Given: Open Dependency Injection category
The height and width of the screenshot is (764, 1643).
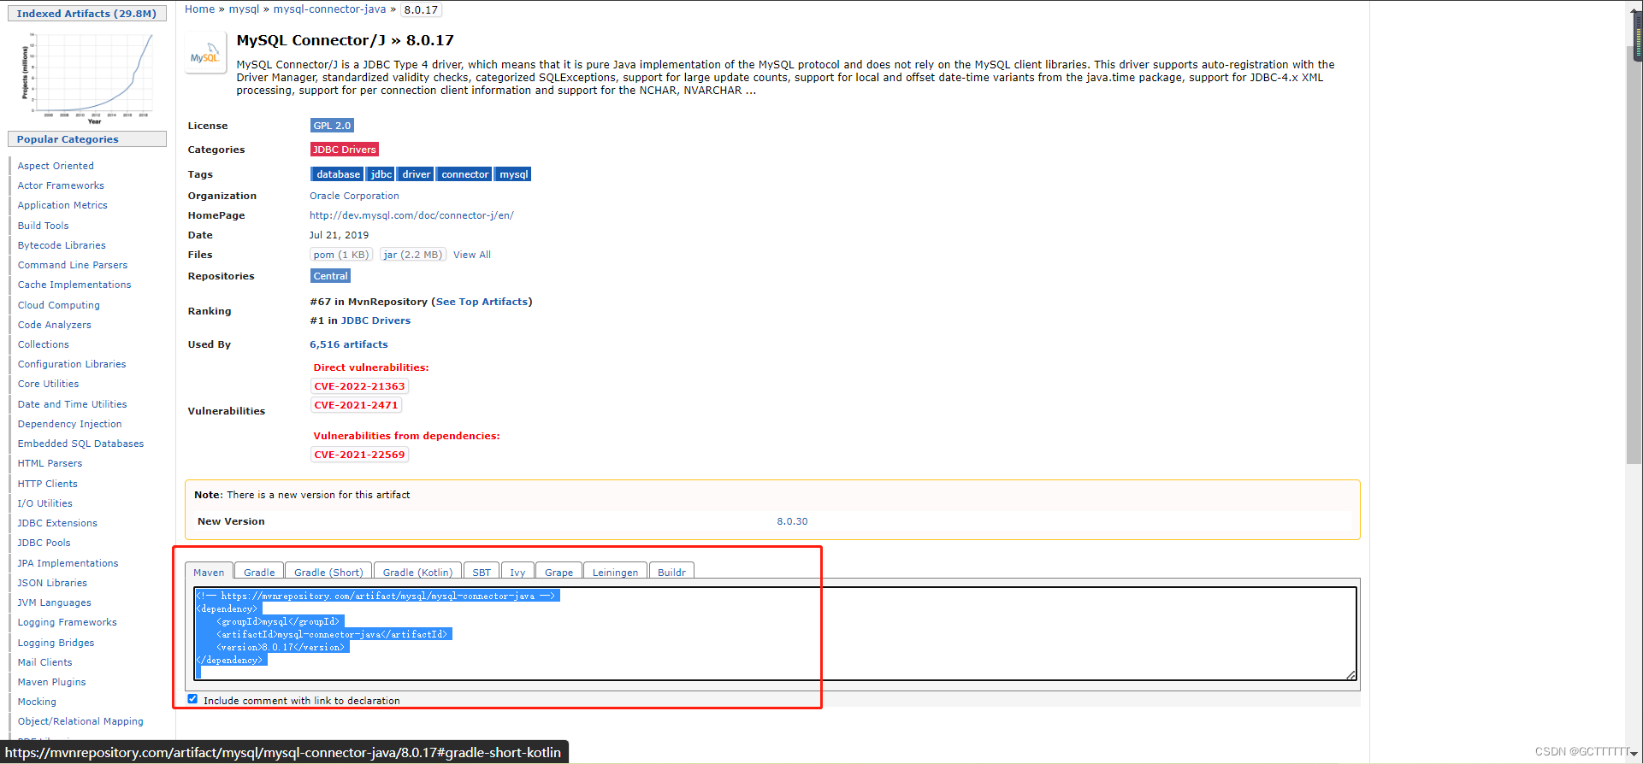Looking at the screenshot, I should click(69, 424).
